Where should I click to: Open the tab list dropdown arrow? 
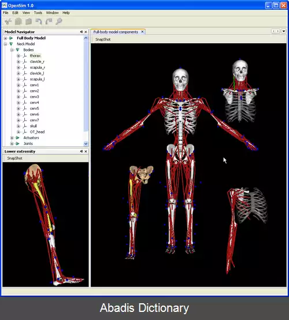(284, 31)
